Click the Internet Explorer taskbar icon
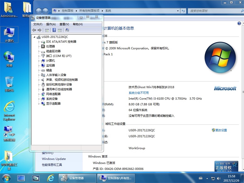 [50, 178]
